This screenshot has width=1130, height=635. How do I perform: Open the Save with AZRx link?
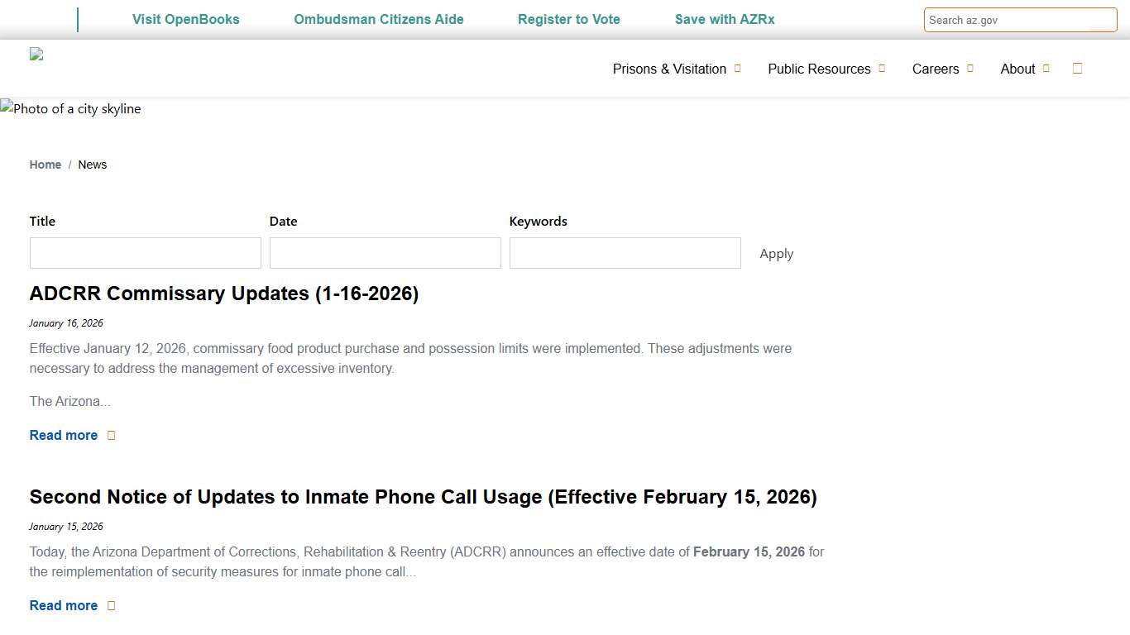click(x=725, y=19)
